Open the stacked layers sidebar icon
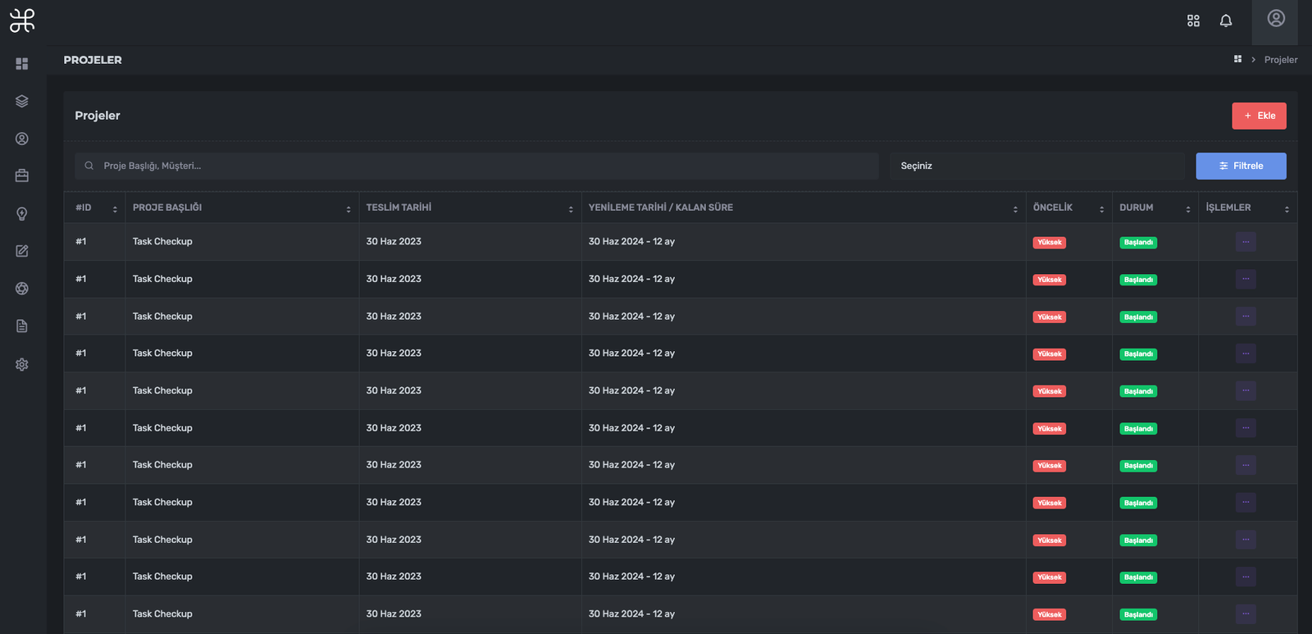The width and height of the screenshot is (1312, 634). [22, 102]
